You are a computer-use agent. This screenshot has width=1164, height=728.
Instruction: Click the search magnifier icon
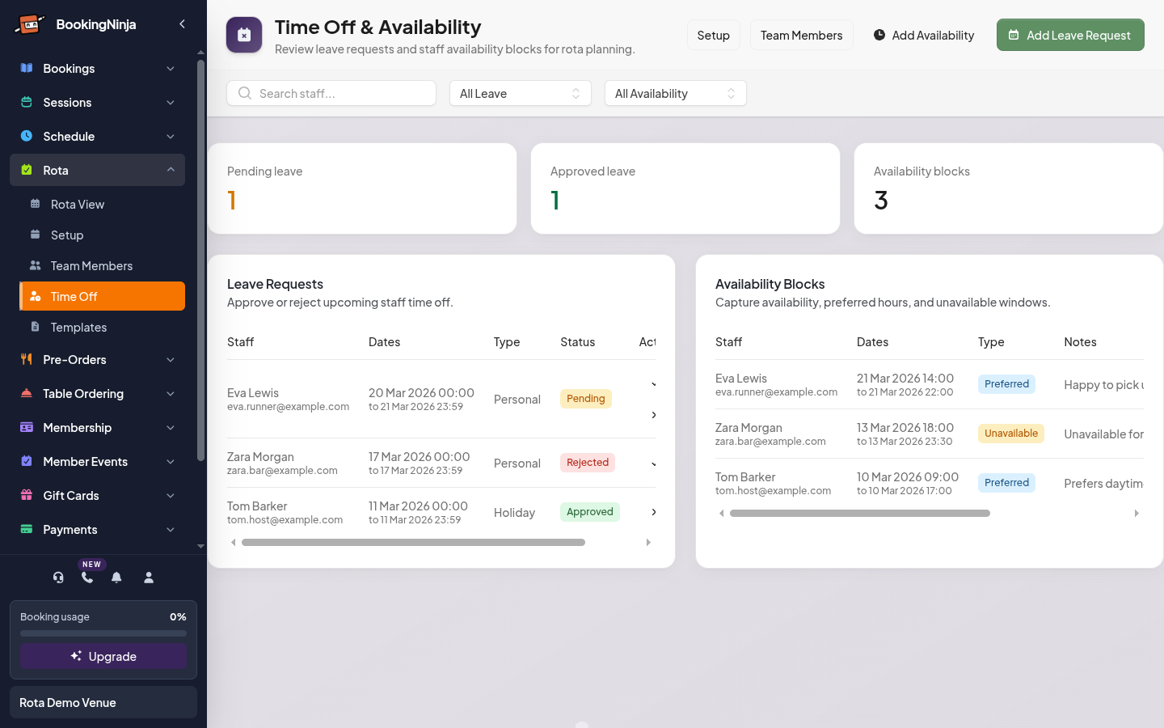(x=244, y=93)
